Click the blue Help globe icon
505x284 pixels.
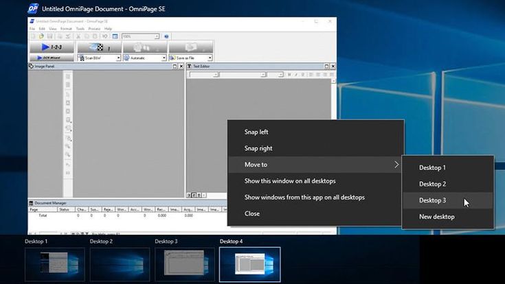[166, 36]
